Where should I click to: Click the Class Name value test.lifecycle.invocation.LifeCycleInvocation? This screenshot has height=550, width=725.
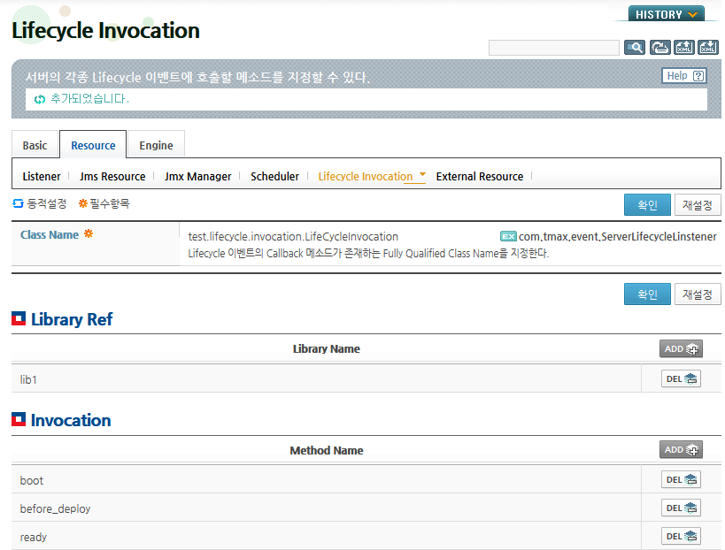coord(293,236)
